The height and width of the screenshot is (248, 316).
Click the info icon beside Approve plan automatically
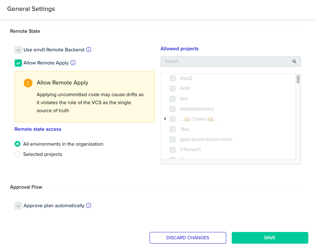[x=88, y=205]
